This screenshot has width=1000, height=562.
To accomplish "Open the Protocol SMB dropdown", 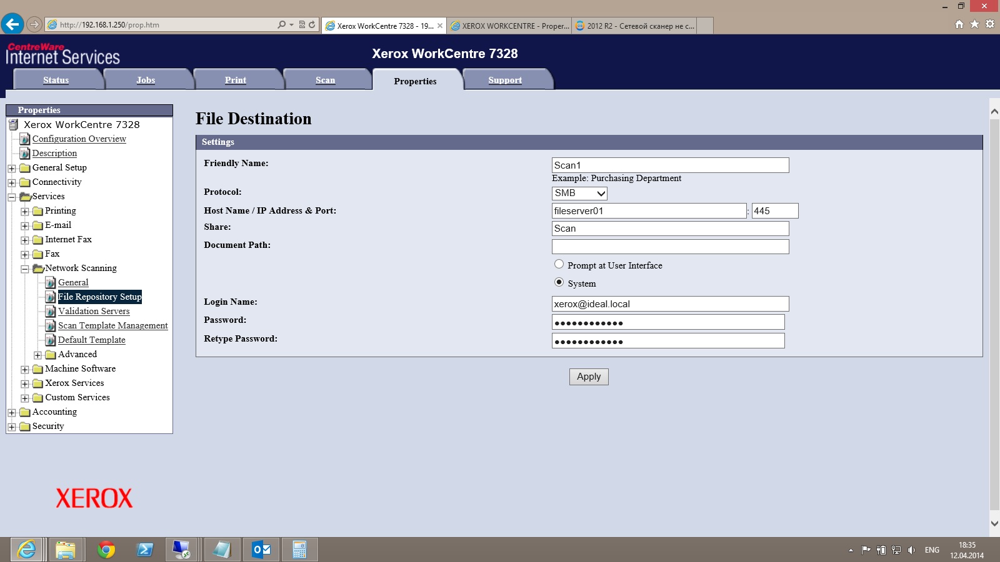I will click(579, 194).
